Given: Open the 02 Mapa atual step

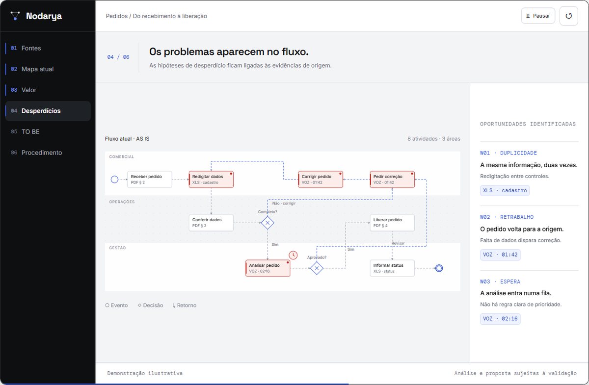Looking at the screenshot, I should (x=48, y=69).
